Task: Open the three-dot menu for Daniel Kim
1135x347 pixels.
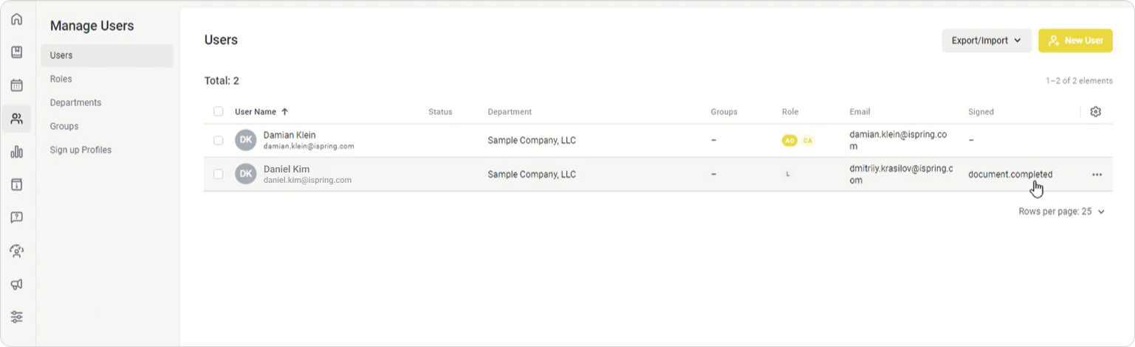Action: click(1097, 175)
